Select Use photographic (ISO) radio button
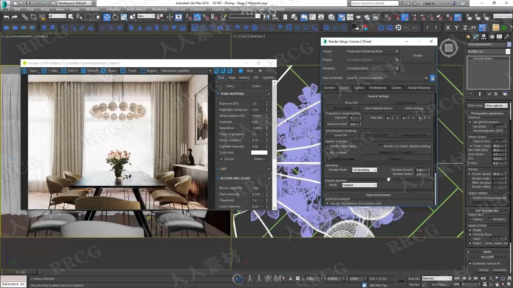This screenshot has width=513, height=288. point(470,131)
